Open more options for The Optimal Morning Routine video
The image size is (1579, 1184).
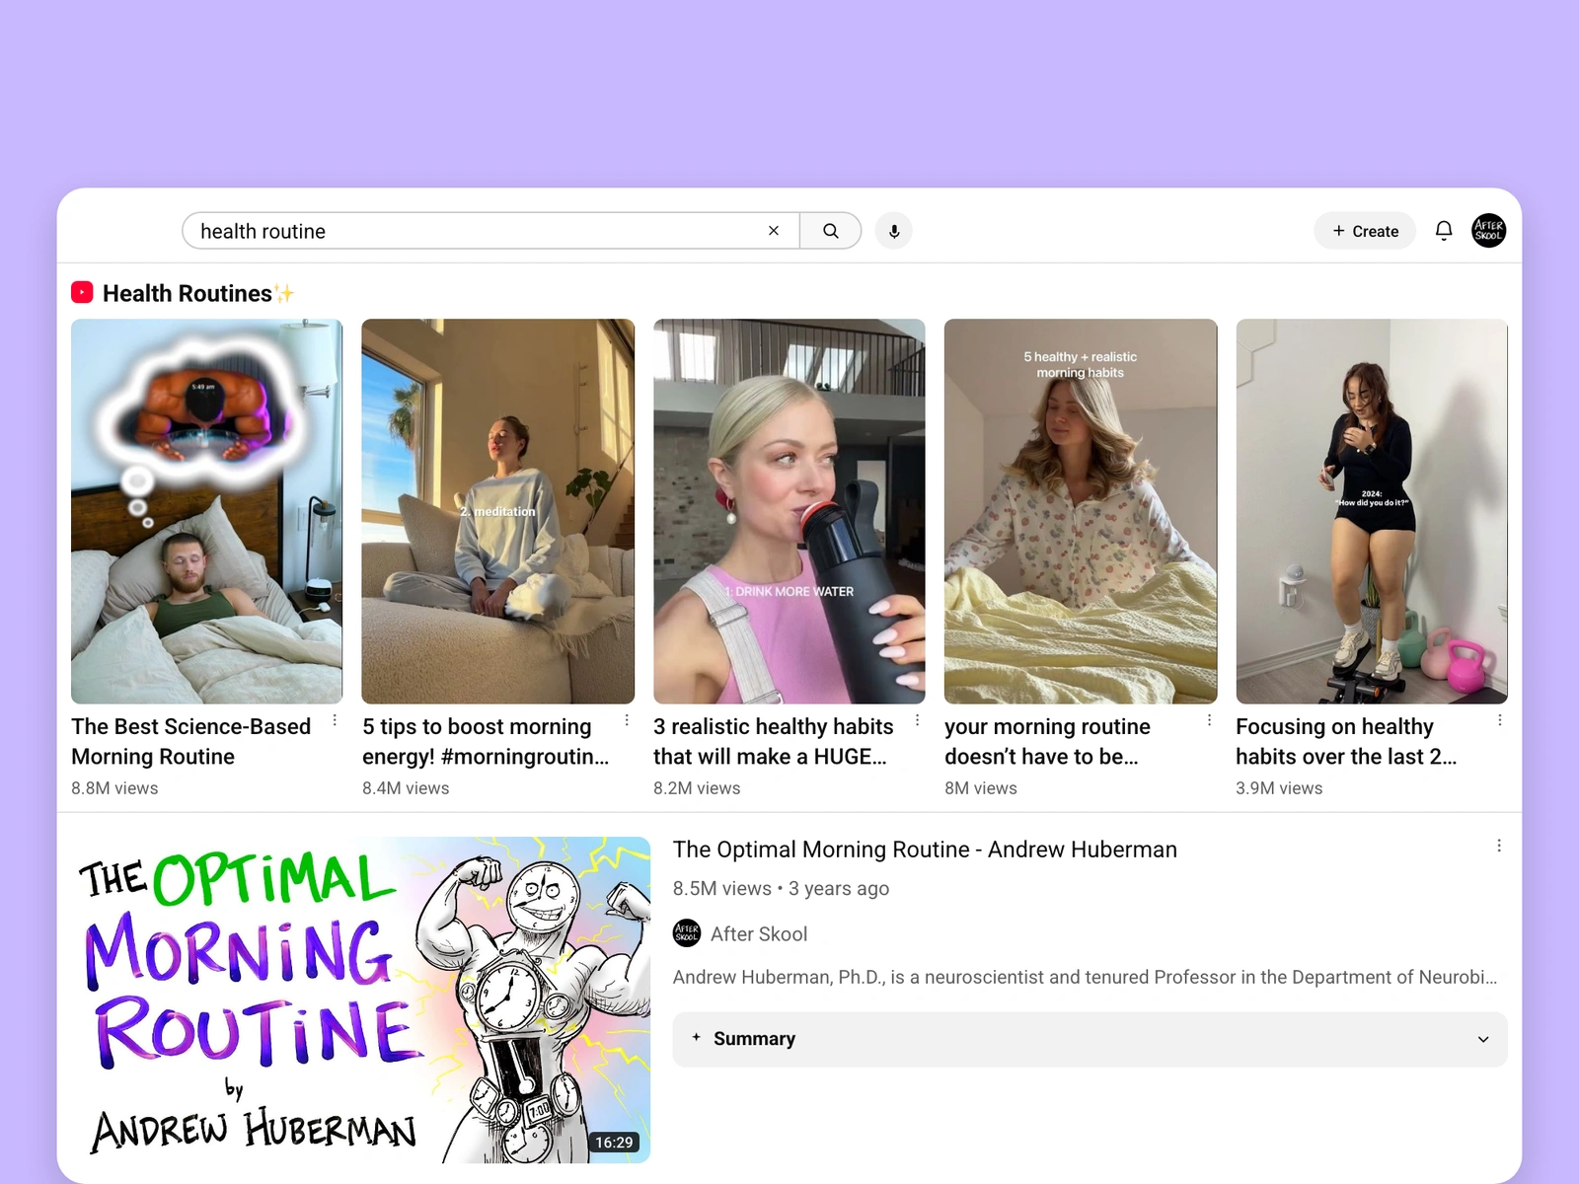[1499, 846]
